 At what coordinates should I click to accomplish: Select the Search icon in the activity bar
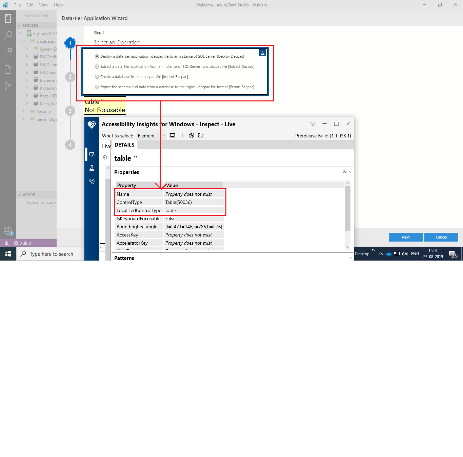point(8,35)
